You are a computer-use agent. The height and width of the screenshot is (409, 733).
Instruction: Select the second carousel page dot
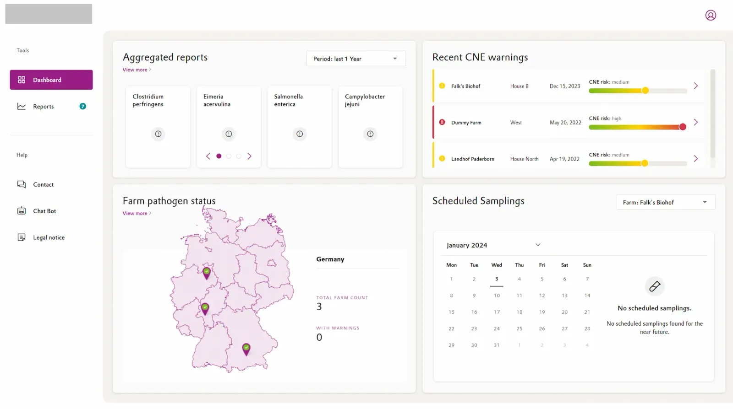pos(229,156)
